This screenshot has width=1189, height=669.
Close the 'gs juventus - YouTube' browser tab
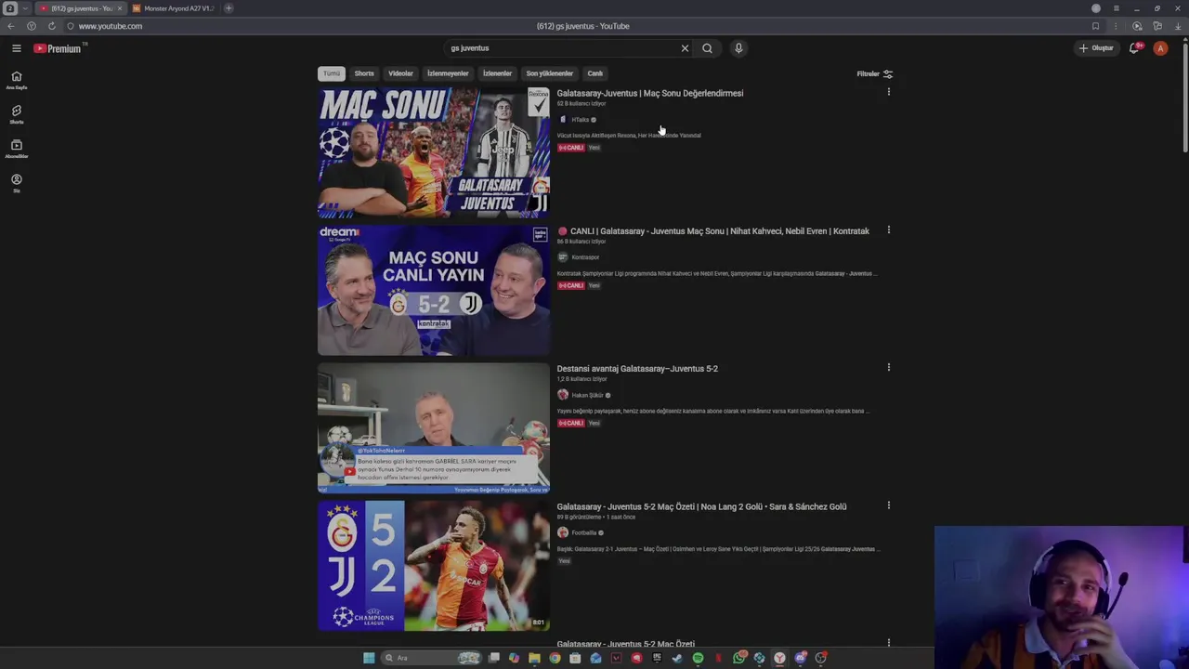click(119, 8)
